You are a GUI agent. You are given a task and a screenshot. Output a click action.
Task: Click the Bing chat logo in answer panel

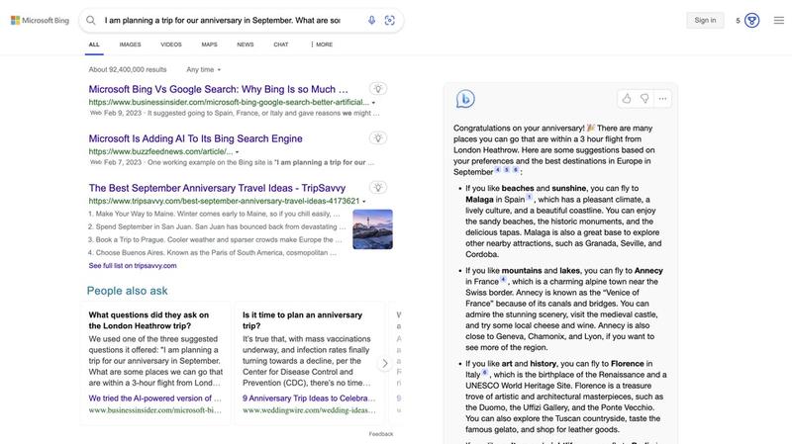pyautogui.click(x=464, y=98)
